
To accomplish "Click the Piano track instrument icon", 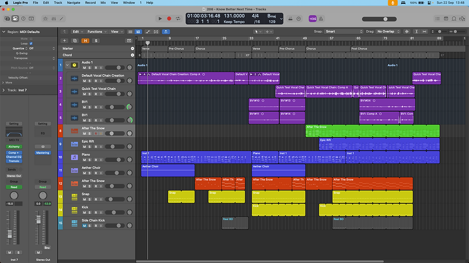I will coord(75,157).
